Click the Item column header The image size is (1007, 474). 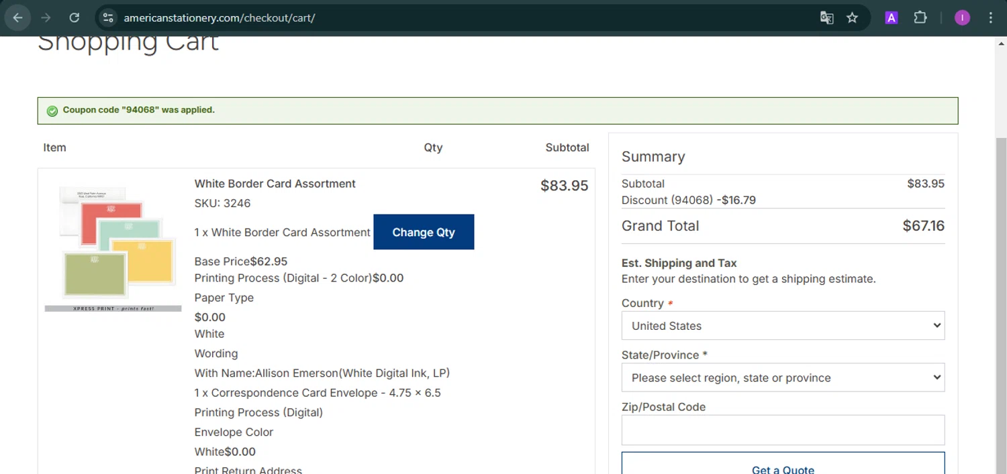[54, 147]
